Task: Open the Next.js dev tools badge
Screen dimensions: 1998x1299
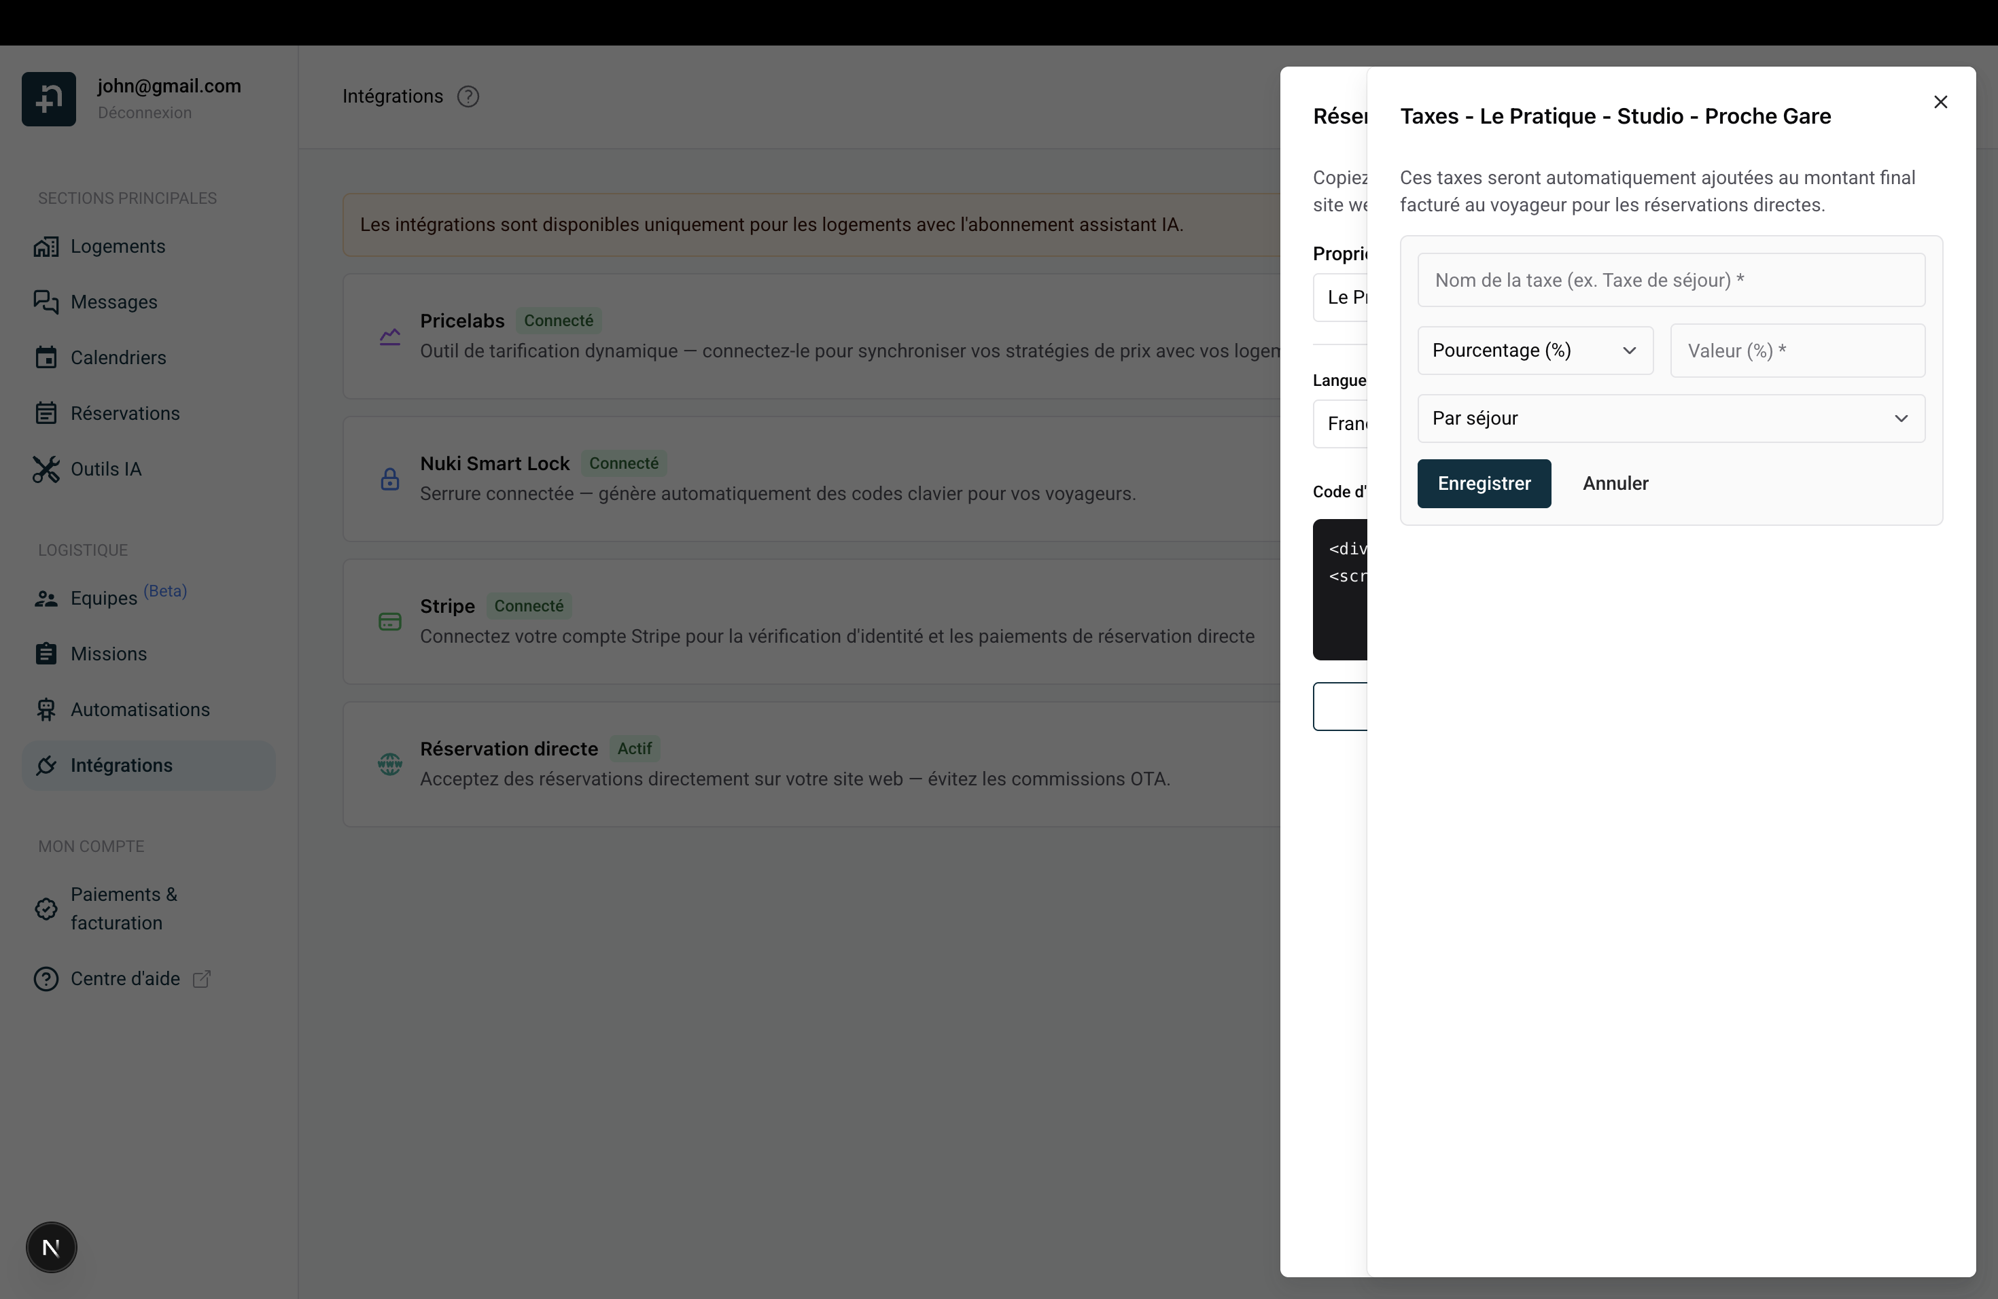Action: click(x=51, y=1247)
